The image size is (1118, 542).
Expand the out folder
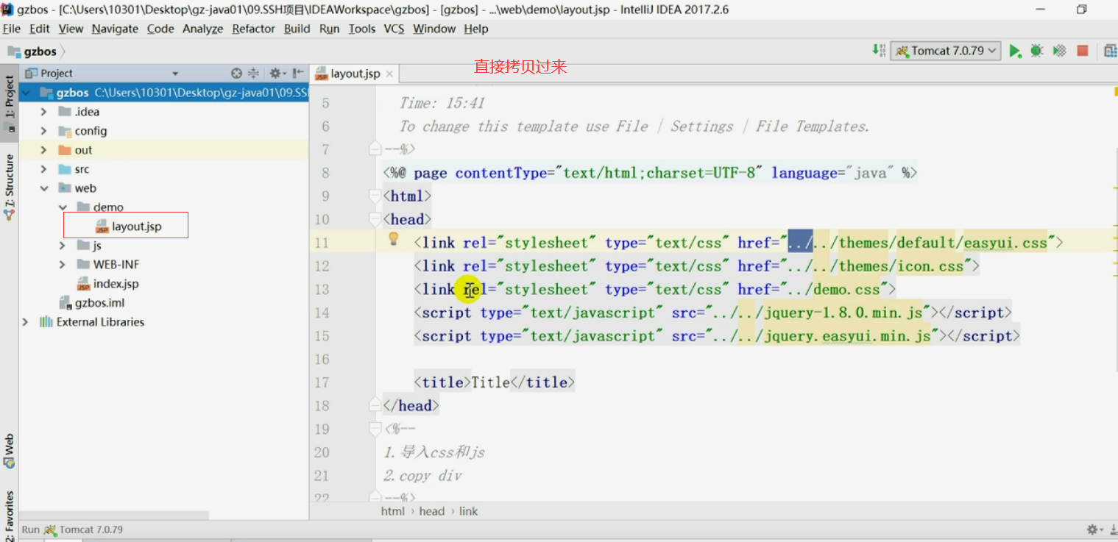(43, 150)
